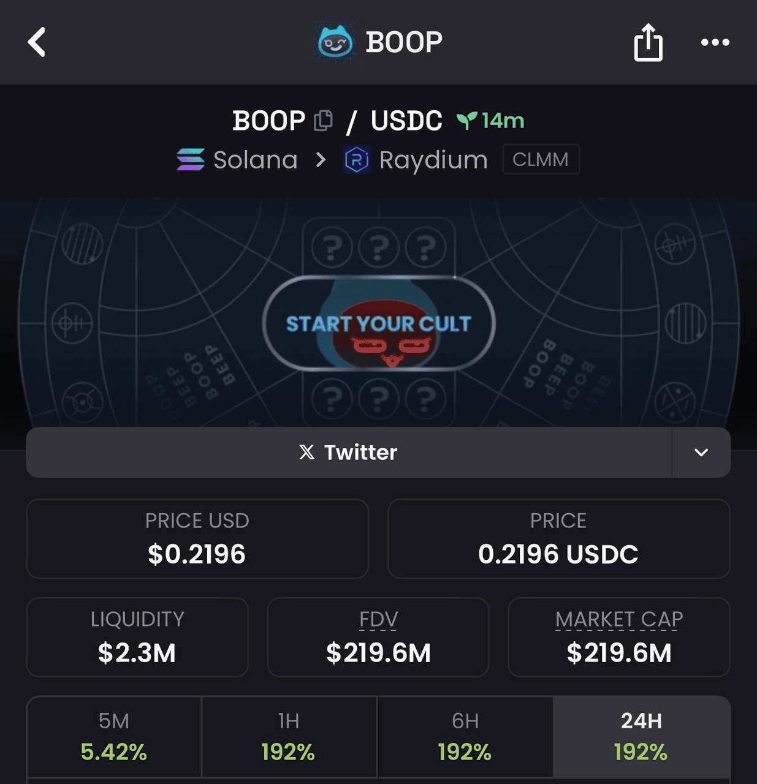The width and height of the screenshot is (757, 784).
Task: Tap chevron between Solana and Raydium
Action: click(x=320, y=160)
